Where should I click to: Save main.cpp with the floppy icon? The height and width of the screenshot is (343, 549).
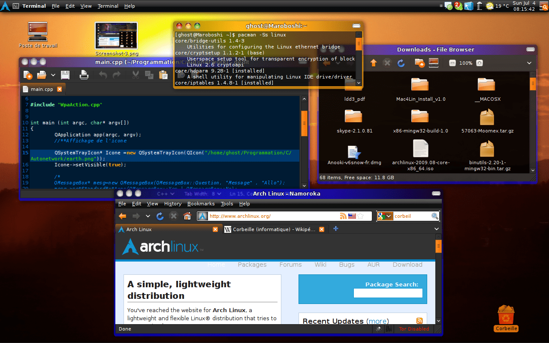point(65,75)
